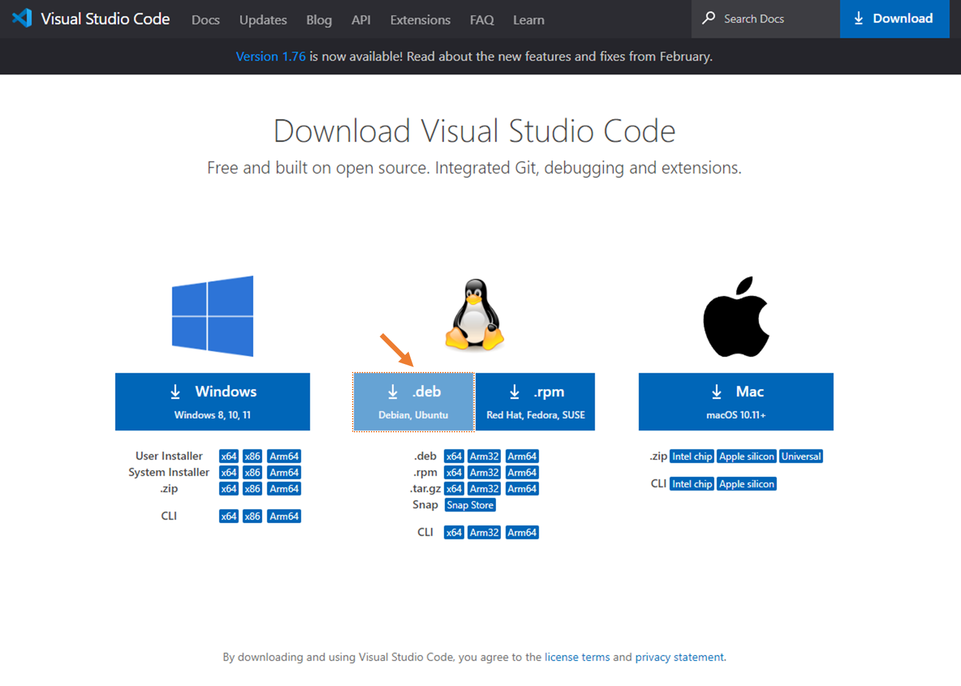Select Arm64 in the Linux .deb row
Image resolution: width=961 pixels, height=686 pixels.
click(522, 456)
